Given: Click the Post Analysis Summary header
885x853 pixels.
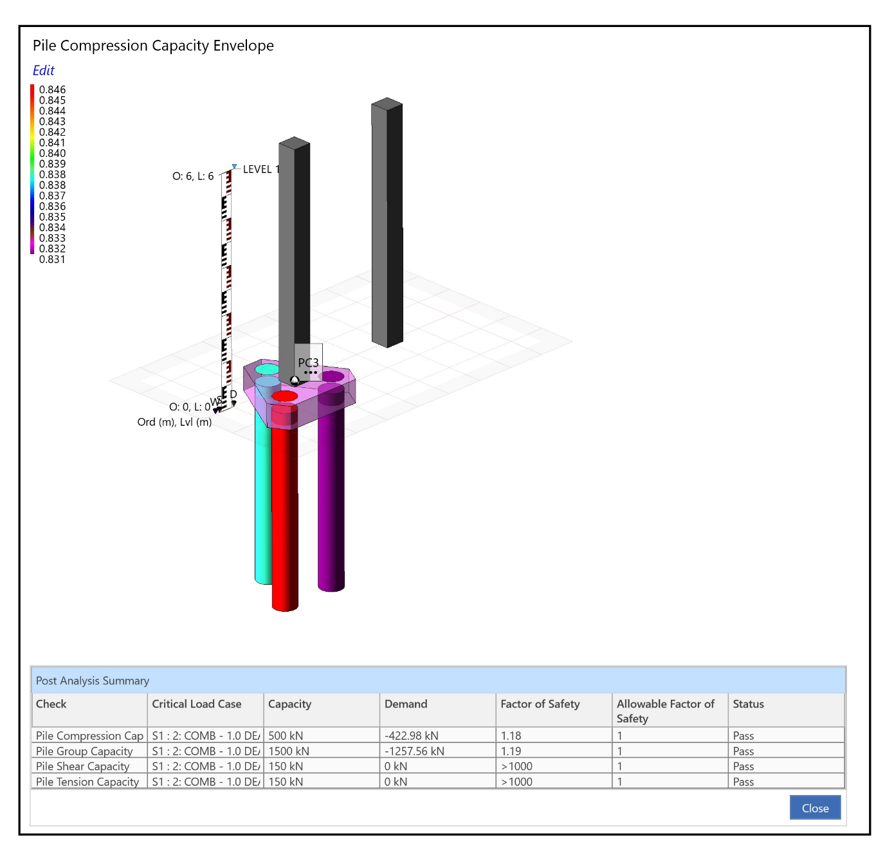Looking at the screenshot, I should click(x=438, y=681).
